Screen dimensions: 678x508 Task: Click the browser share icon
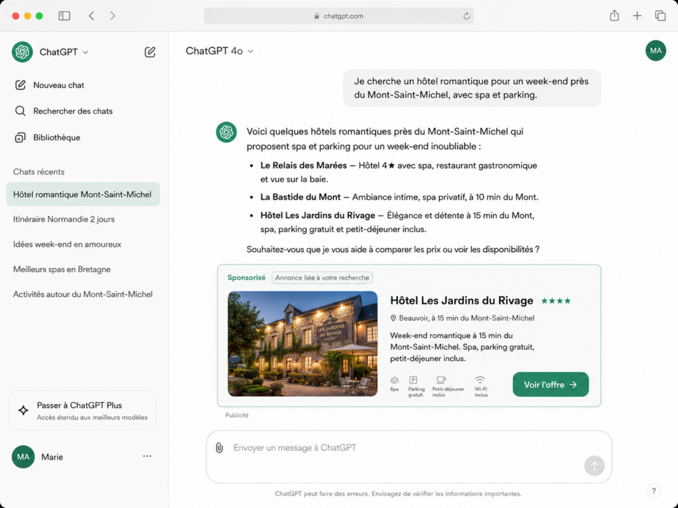coord(614,16)
